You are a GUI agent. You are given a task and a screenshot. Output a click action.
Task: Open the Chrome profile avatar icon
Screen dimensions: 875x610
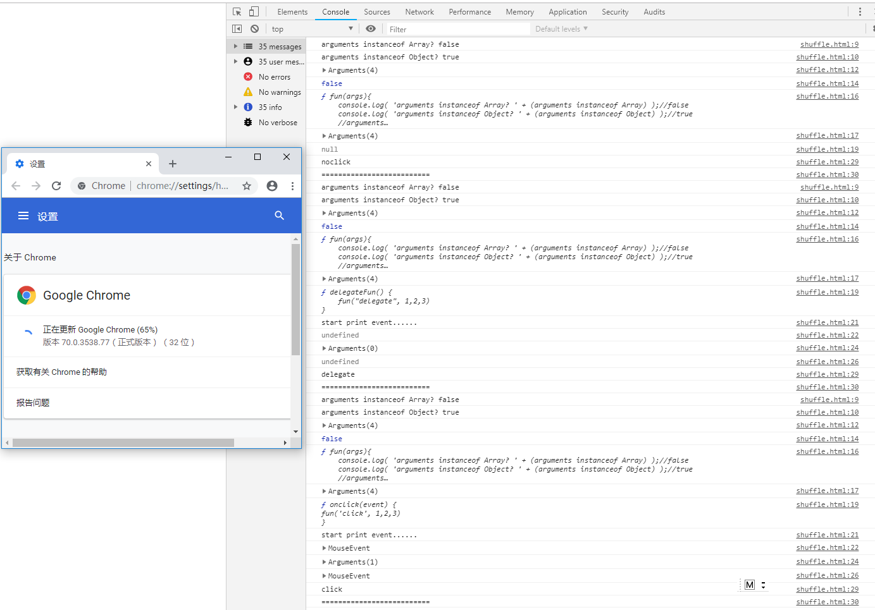coord(272,186)
